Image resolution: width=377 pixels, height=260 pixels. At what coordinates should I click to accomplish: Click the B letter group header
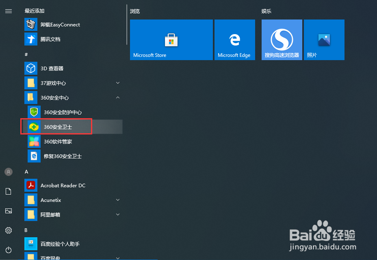[26, 230]
